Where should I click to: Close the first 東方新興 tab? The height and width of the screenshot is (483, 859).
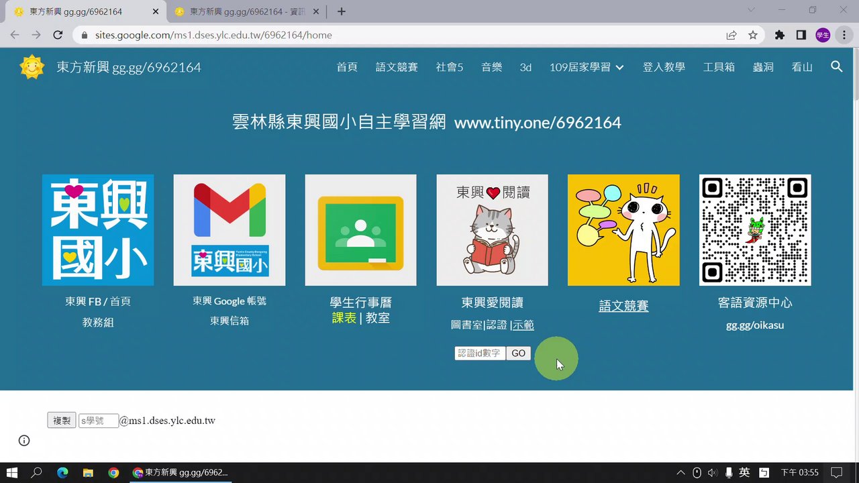(x=156, y=11)
